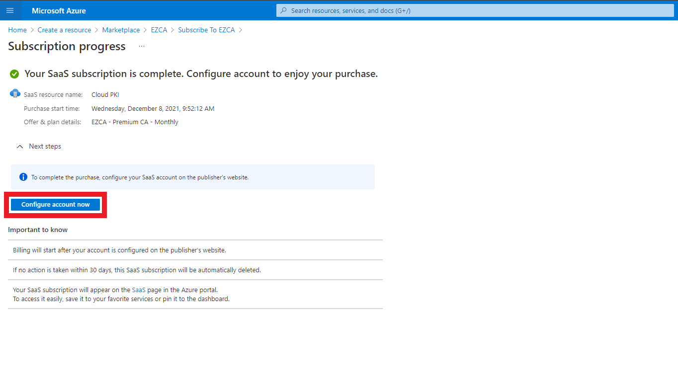This screenshot has width=678, height=390.
Task: Click the 30 days auto-deletion notice row
Action: (x=195, y=270)
